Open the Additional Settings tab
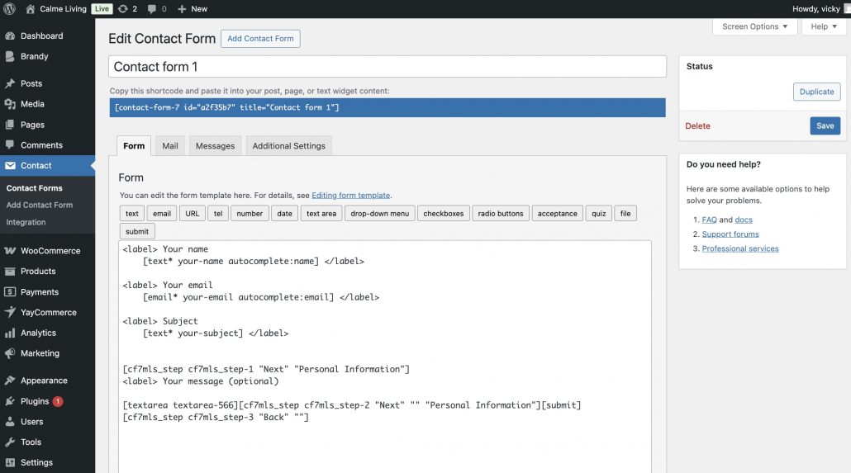Screen dimensions: 851x473 click(x=288, y=146)
